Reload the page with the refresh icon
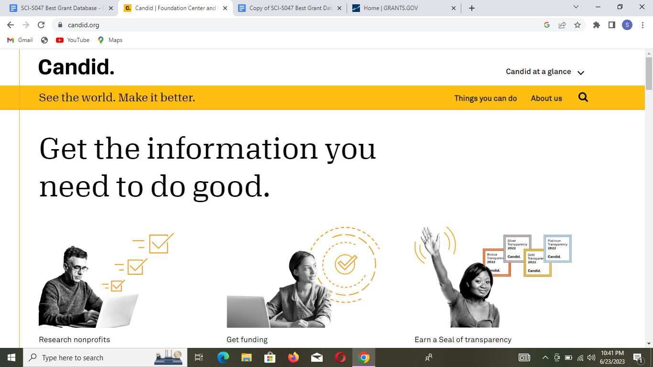The width and height of the screenshot is (653, 367). coord(41,25)
